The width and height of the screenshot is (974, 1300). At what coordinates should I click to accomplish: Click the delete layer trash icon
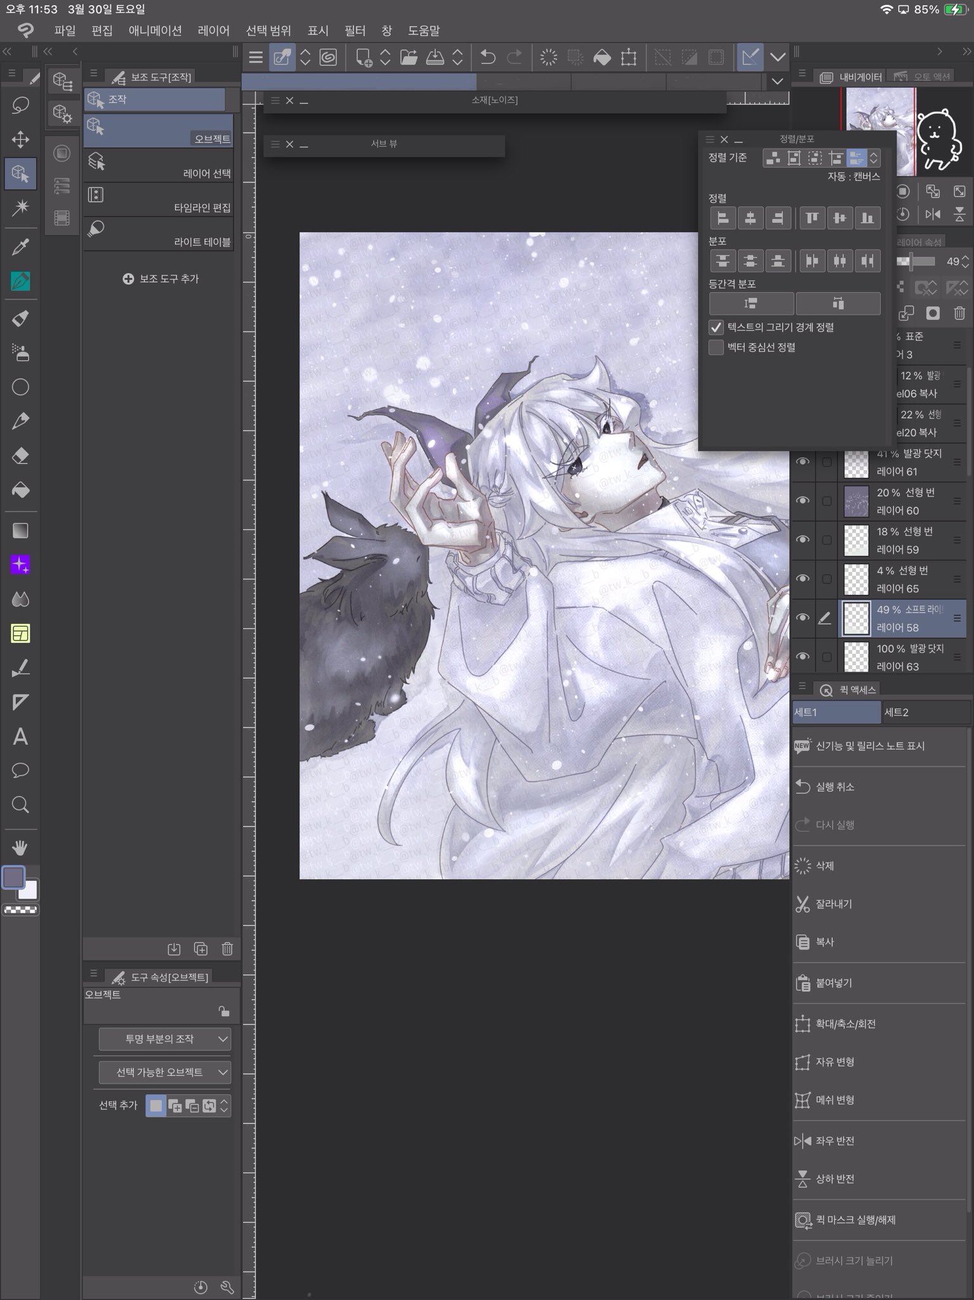coord(959,312)
